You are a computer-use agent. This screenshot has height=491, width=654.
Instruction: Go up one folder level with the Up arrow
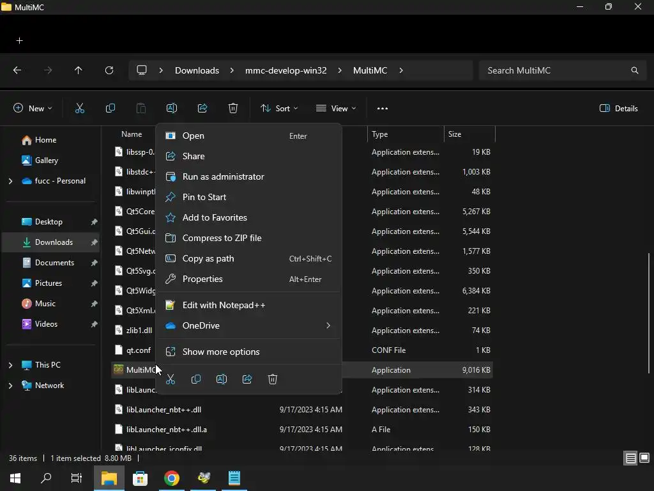pos(79,70)
